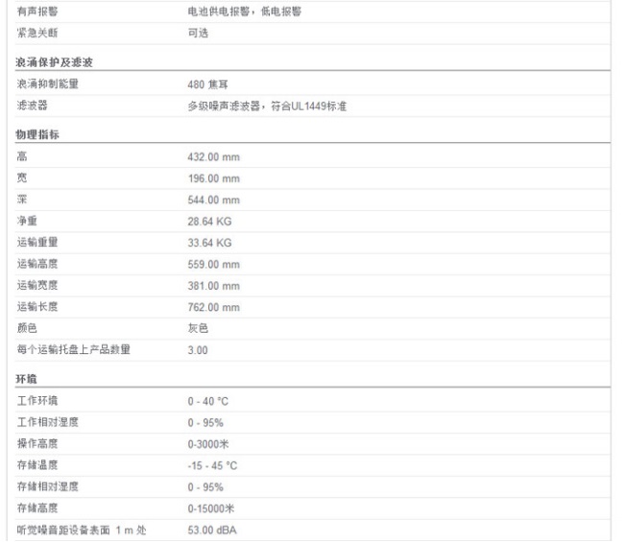
Task: Select the 紧急关断 label
Action: [x=36, y=33]
